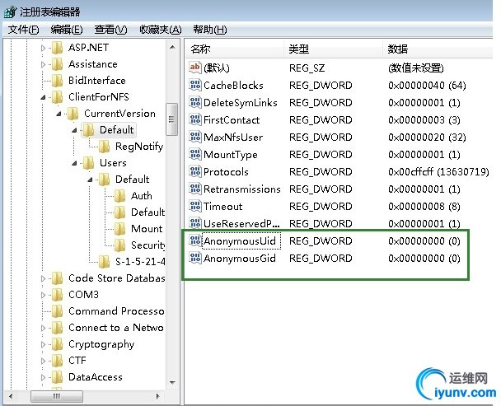Select the Default key under Users\Default\Auth sibling list
501x406 pixels.
(x=148, y=212)
